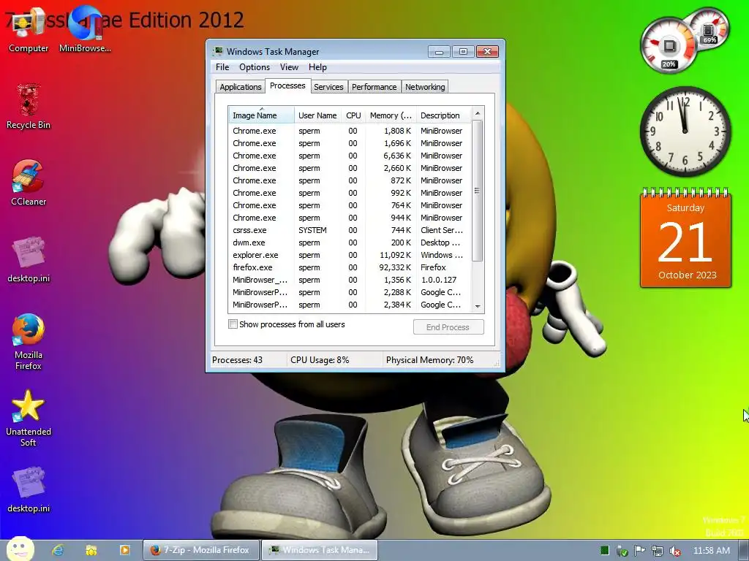
Task: Click the Processes: 43 status entry
Action: 238,360
